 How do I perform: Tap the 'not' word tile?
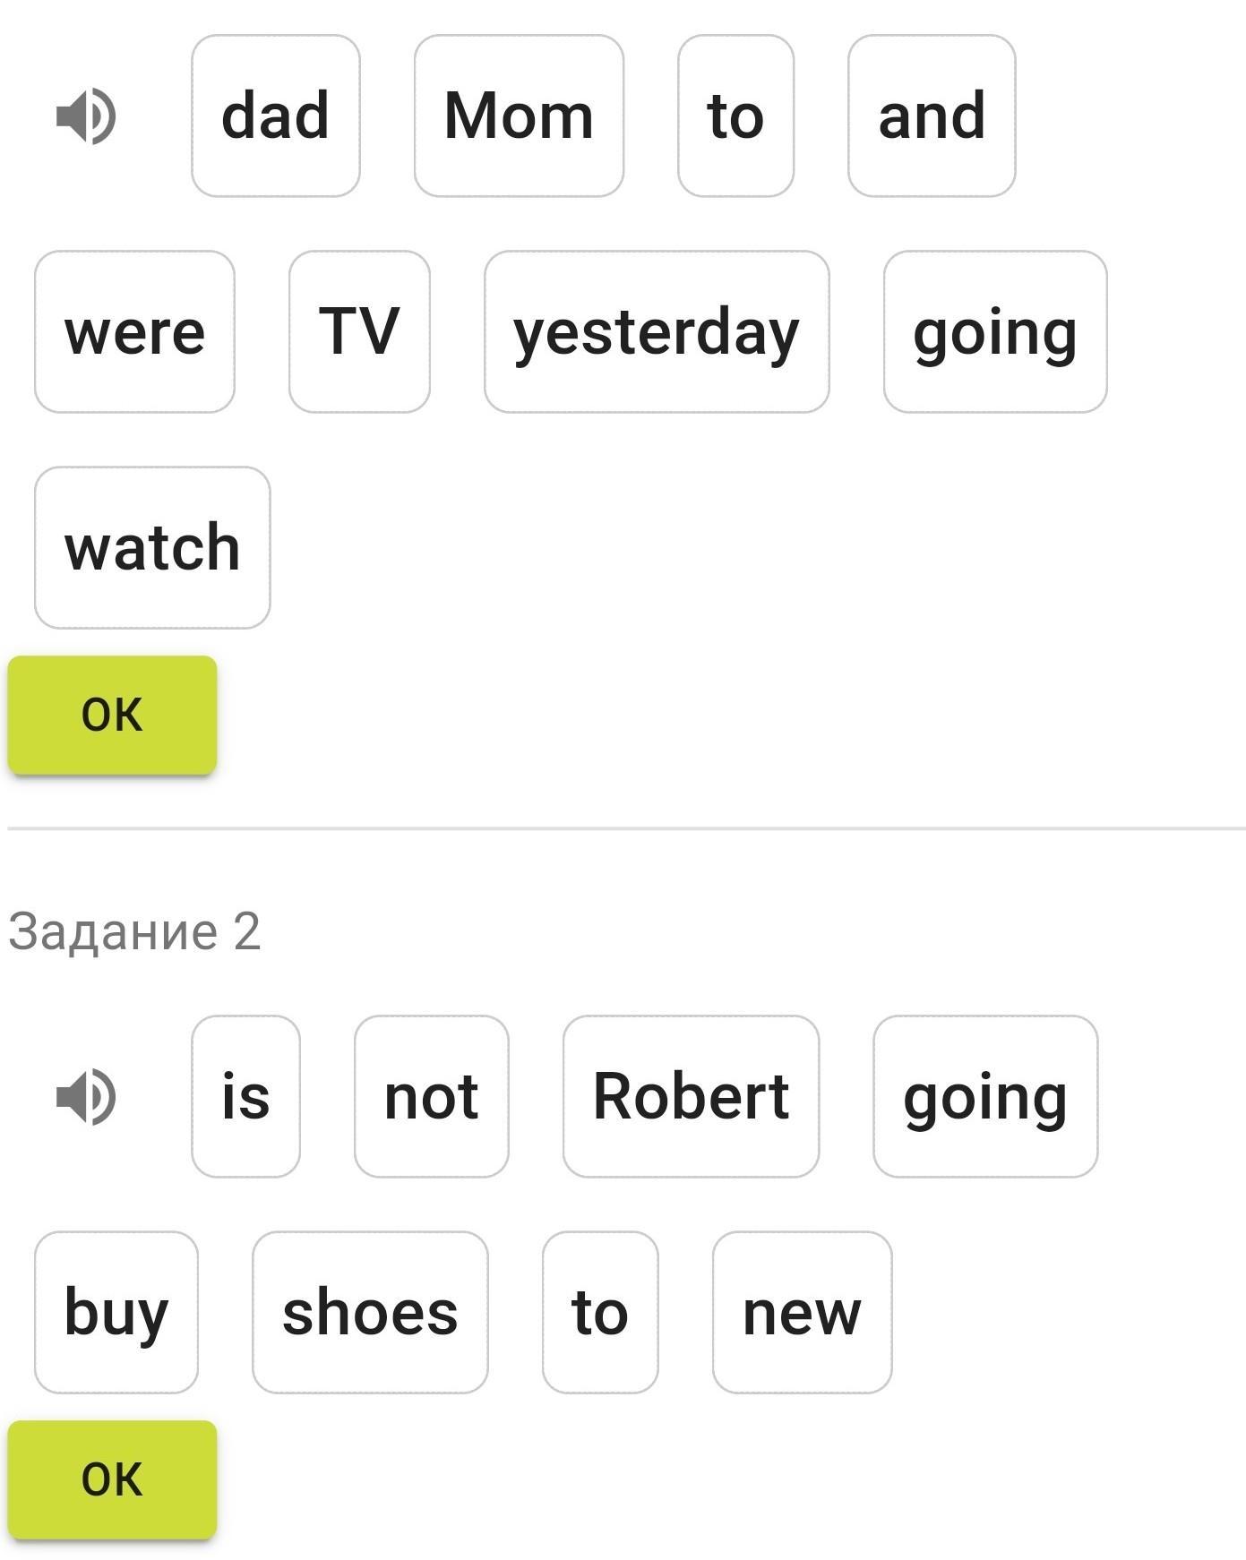coord(432,1096)
